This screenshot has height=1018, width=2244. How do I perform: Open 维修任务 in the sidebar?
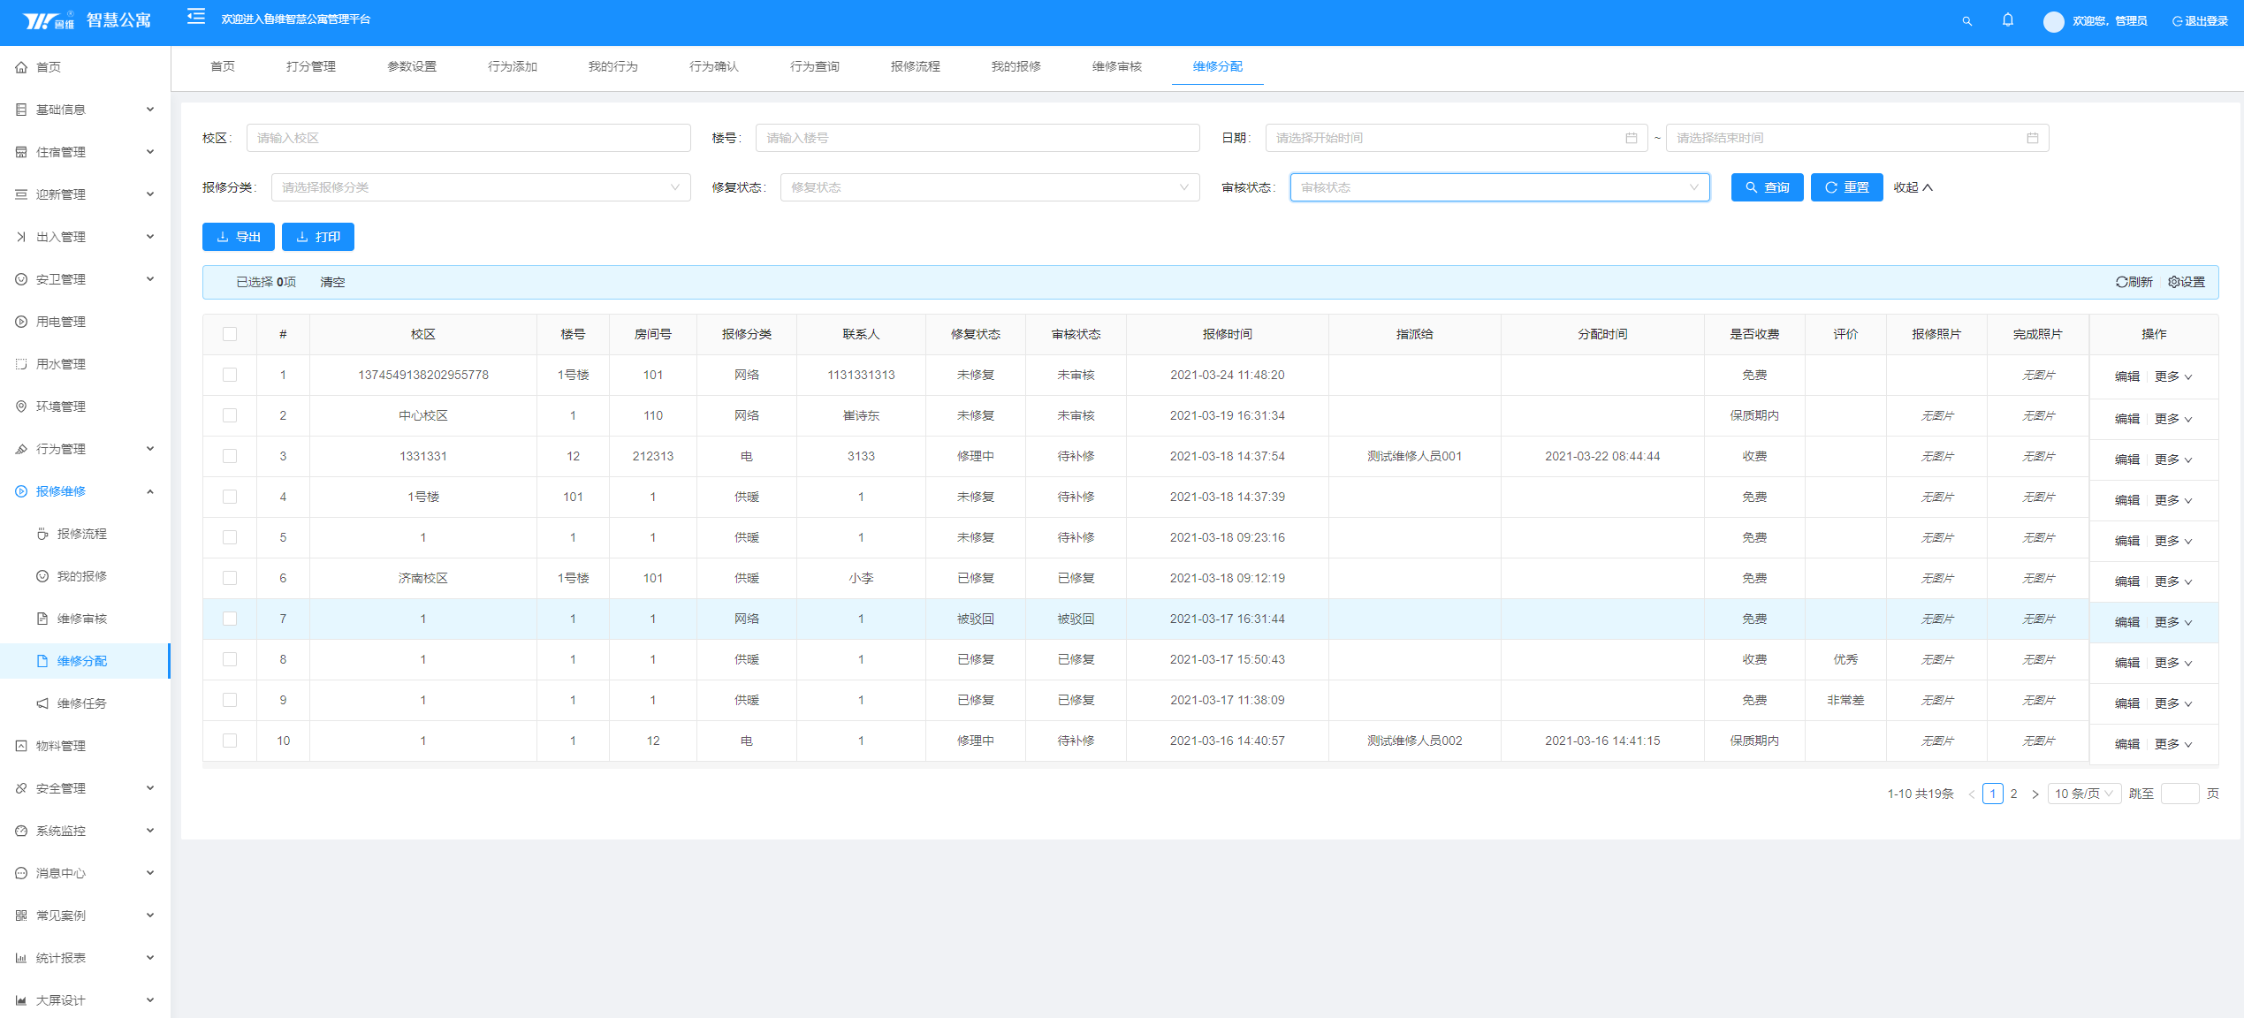[81, 703]
